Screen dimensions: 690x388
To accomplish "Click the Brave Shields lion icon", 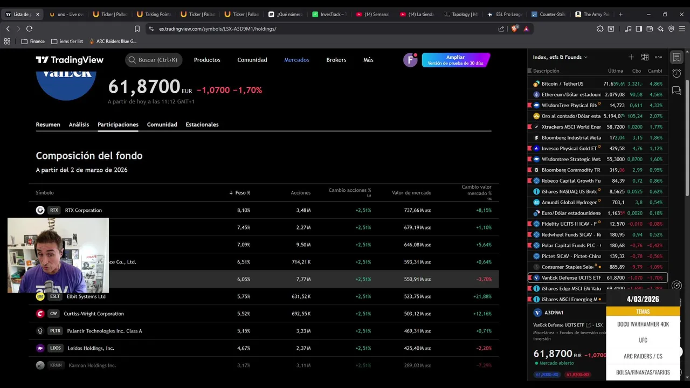I will pos(514,29).
